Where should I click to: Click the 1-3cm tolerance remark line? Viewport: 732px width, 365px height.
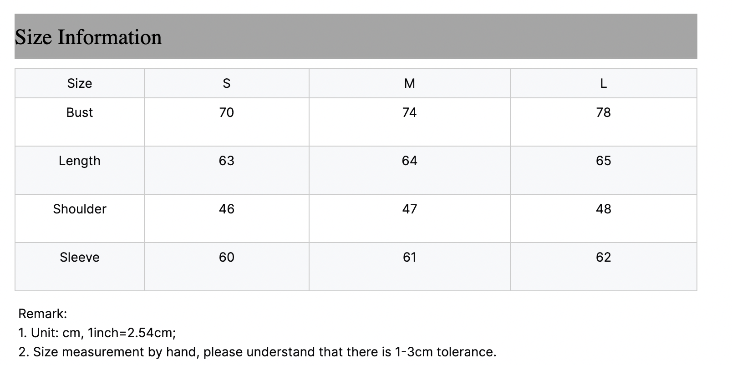[257, 352]
